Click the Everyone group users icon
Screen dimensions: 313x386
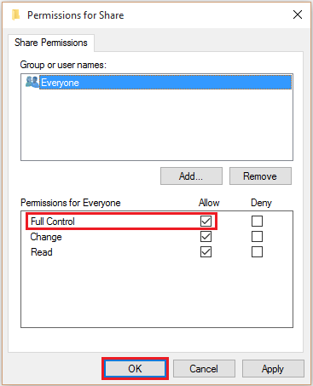click(x=32, y=82)
